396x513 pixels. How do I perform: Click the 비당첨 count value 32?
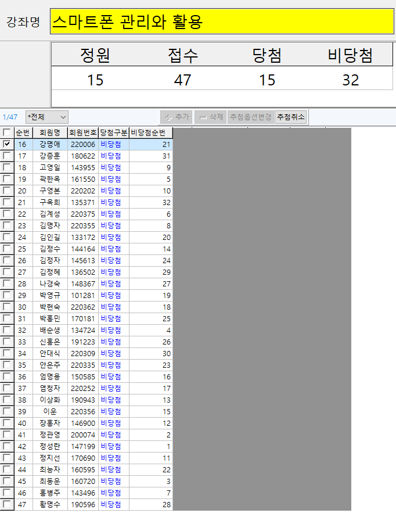coord(351,80)
